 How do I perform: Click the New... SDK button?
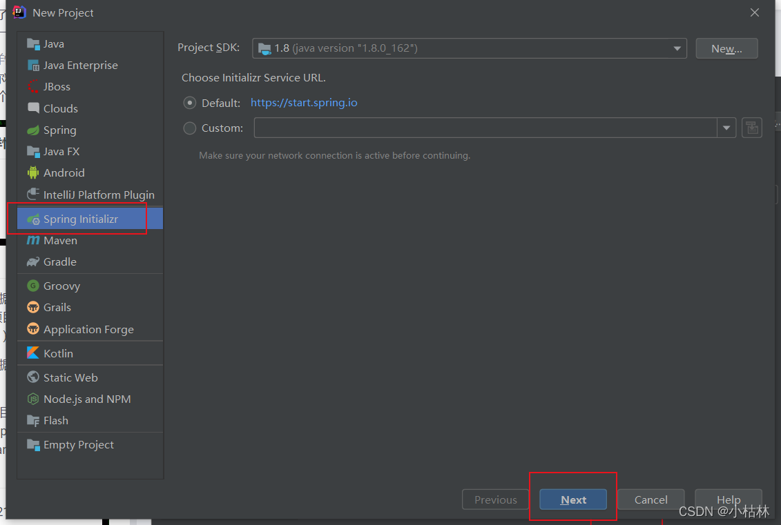(726, 48)
